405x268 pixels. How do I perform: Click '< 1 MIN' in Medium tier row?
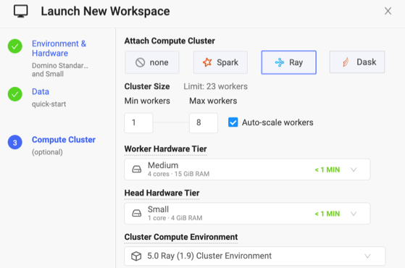coord(327,169)
